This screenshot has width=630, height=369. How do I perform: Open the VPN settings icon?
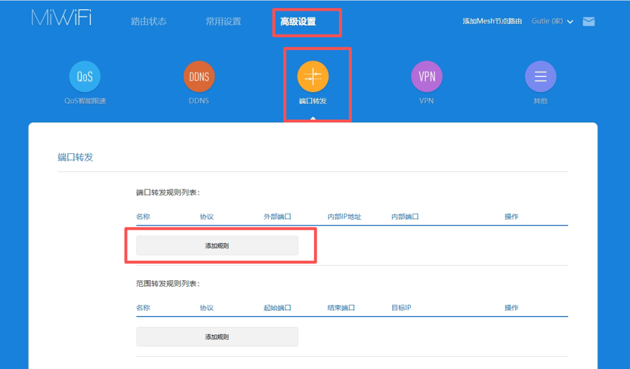tap(426, 76)
